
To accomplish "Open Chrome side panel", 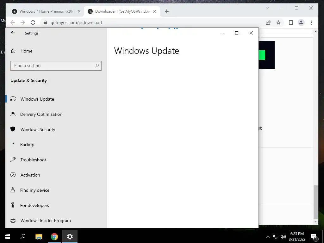I will [291, 22].
